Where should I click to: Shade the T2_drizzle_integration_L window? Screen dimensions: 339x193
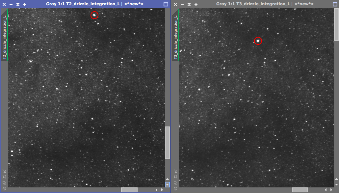coord(18,4)
